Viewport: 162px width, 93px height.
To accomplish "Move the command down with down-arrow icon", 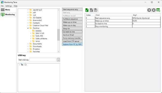I will pos(154,10).
